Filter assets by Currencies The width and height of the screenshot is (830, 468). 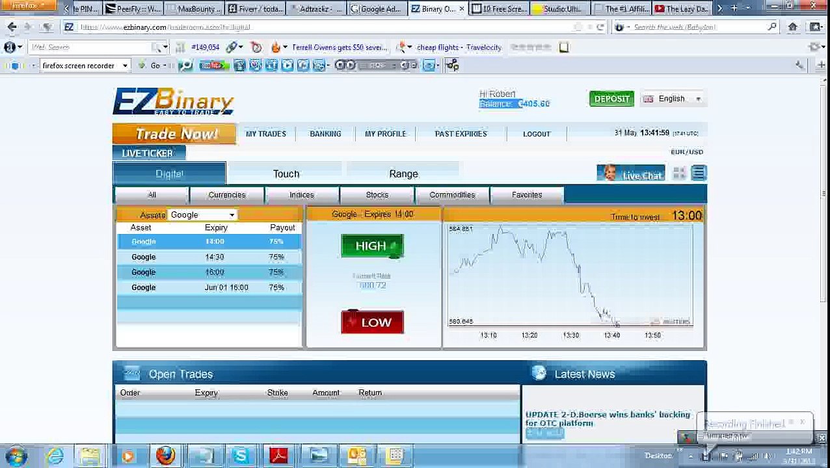coord(227,195)
